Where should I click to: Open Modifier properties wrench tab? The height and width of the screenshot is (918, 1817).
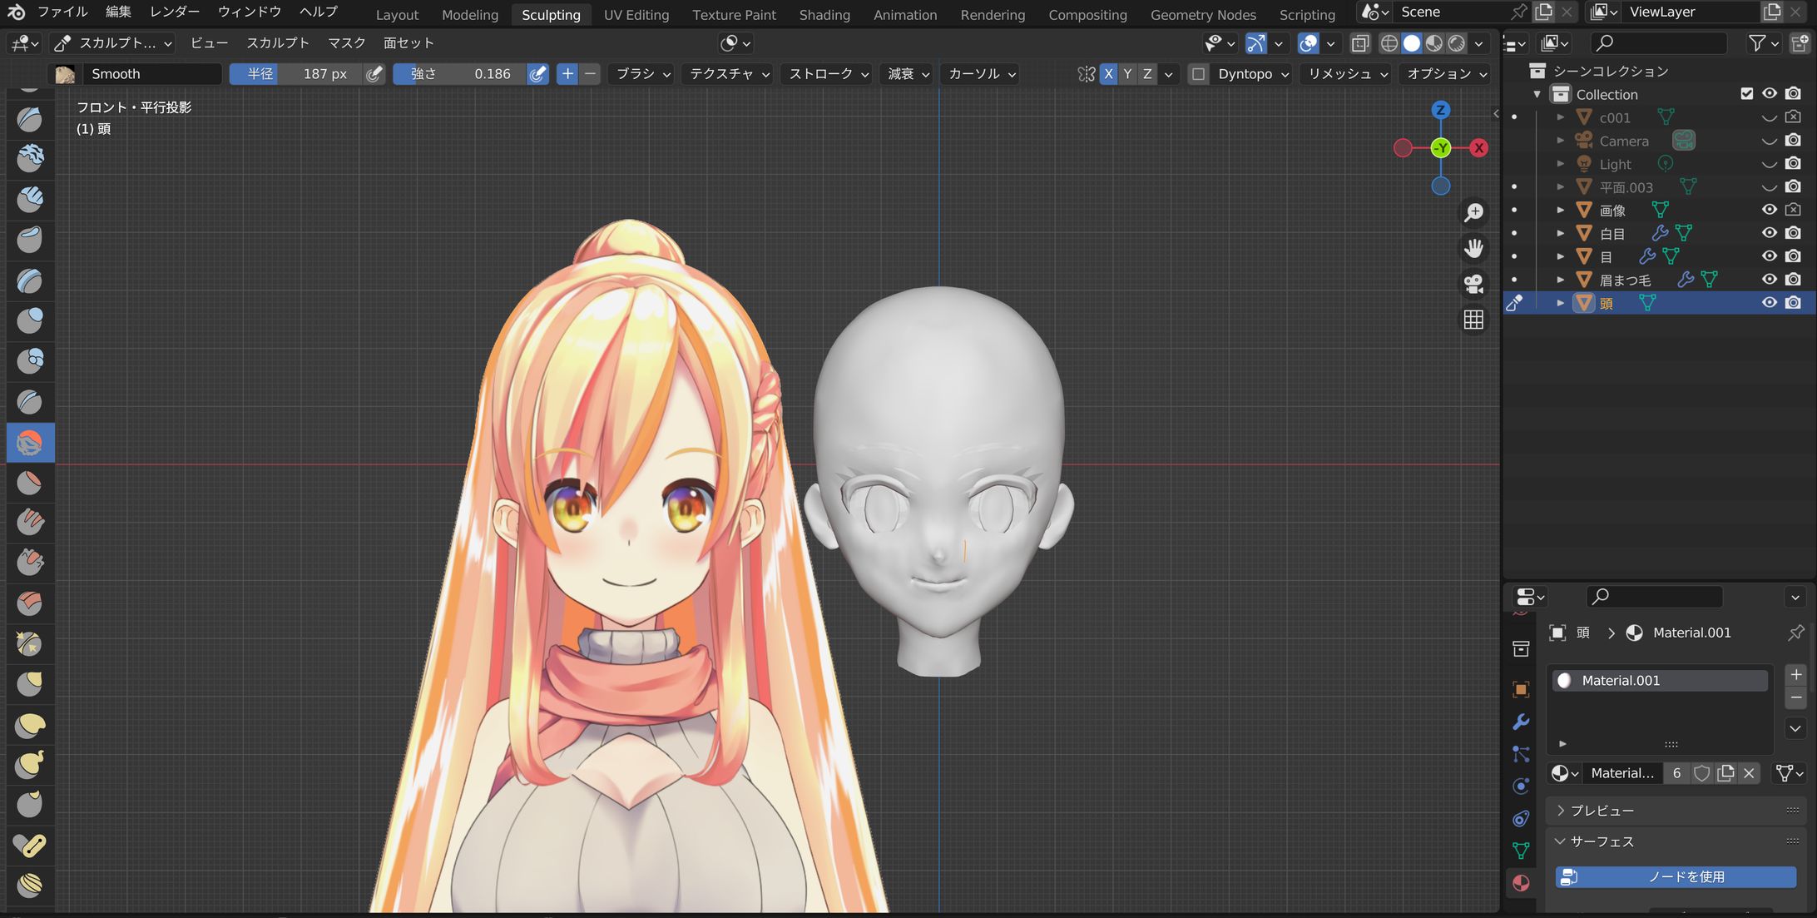pos(1521,722)
